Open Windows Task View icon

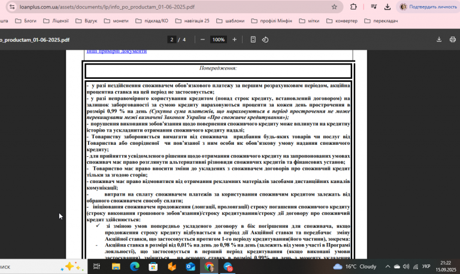click(x=96, y=266)
